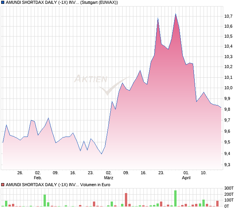The image size is (239, 210).
Task: Click the 10,4 price axis label
Action: pos(228,46)
